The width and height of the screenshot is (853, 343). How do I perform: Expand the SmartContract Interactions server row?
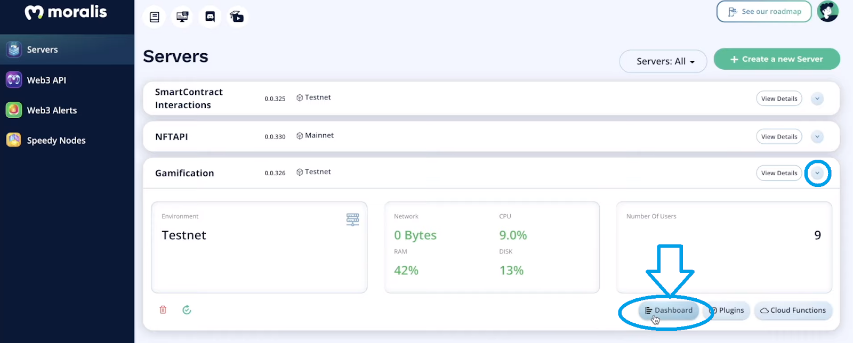pyautogui.click(x=817, y=99)
